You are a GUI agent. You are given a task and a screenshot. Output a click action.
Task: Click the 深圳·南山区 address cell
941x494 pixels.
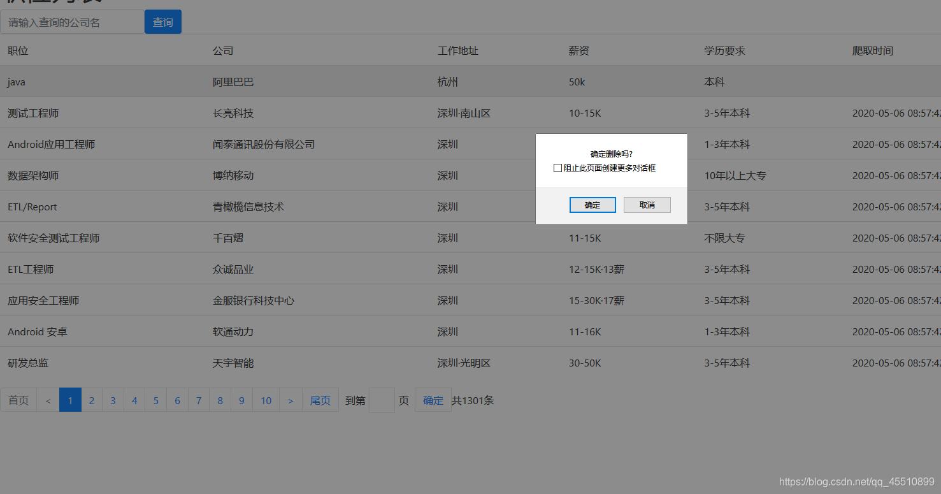point(464,113)
